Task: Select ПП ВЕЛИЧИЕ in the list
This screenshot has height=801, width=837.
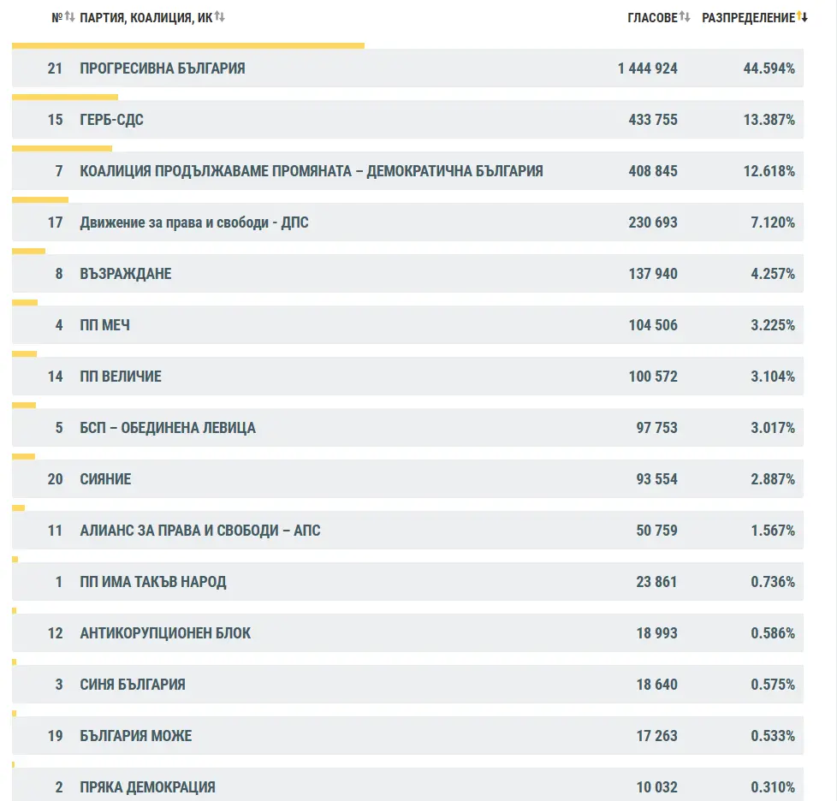Action: [120, 377]
